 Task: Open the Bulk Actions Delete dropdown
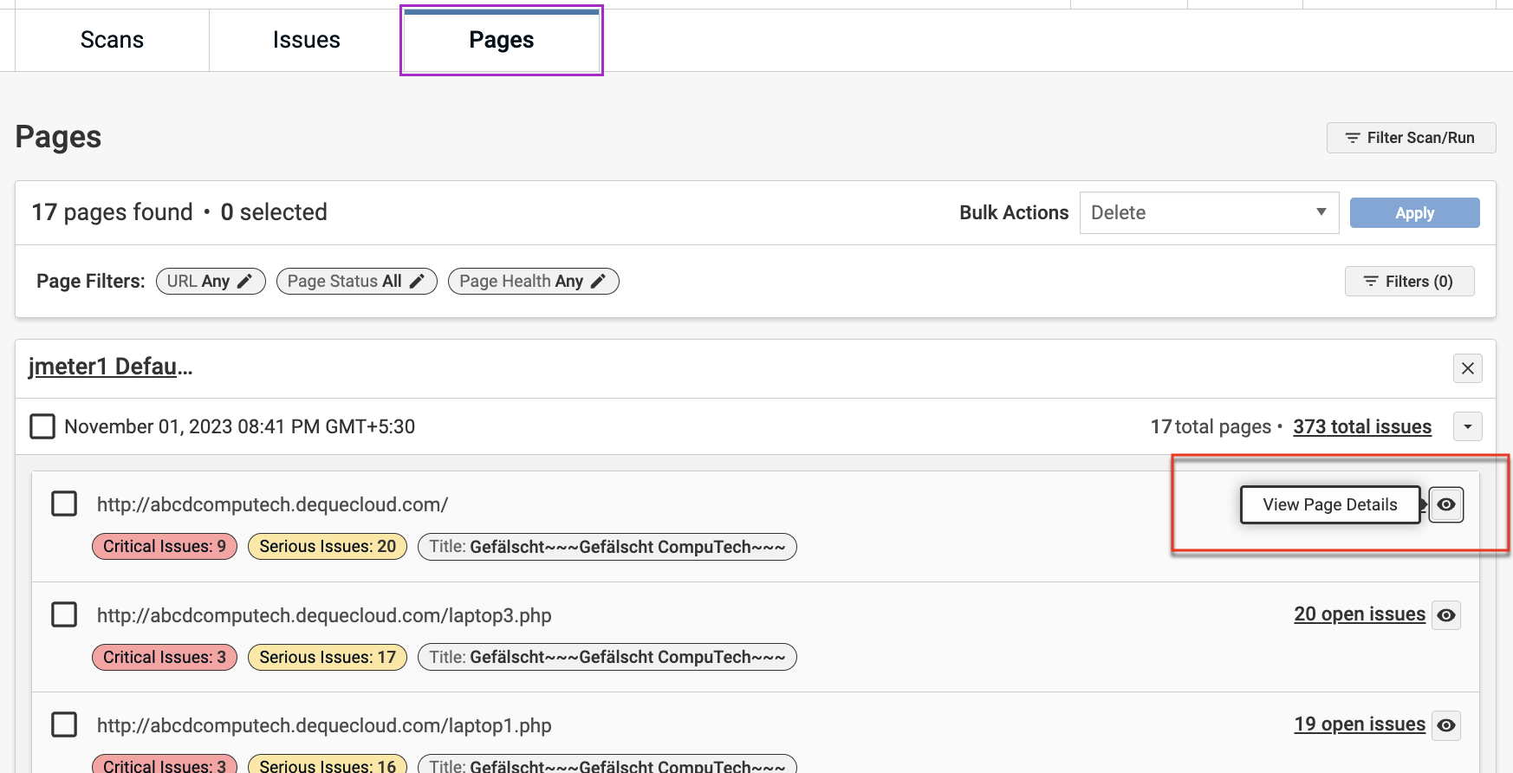(1209, 213)
